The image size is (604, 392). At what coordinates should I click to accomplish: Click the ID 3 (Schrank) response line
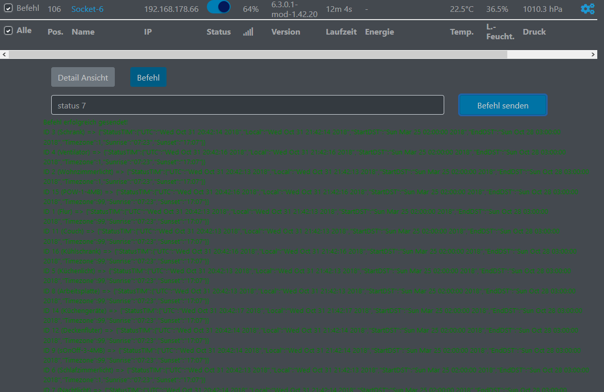pos(301,137)
